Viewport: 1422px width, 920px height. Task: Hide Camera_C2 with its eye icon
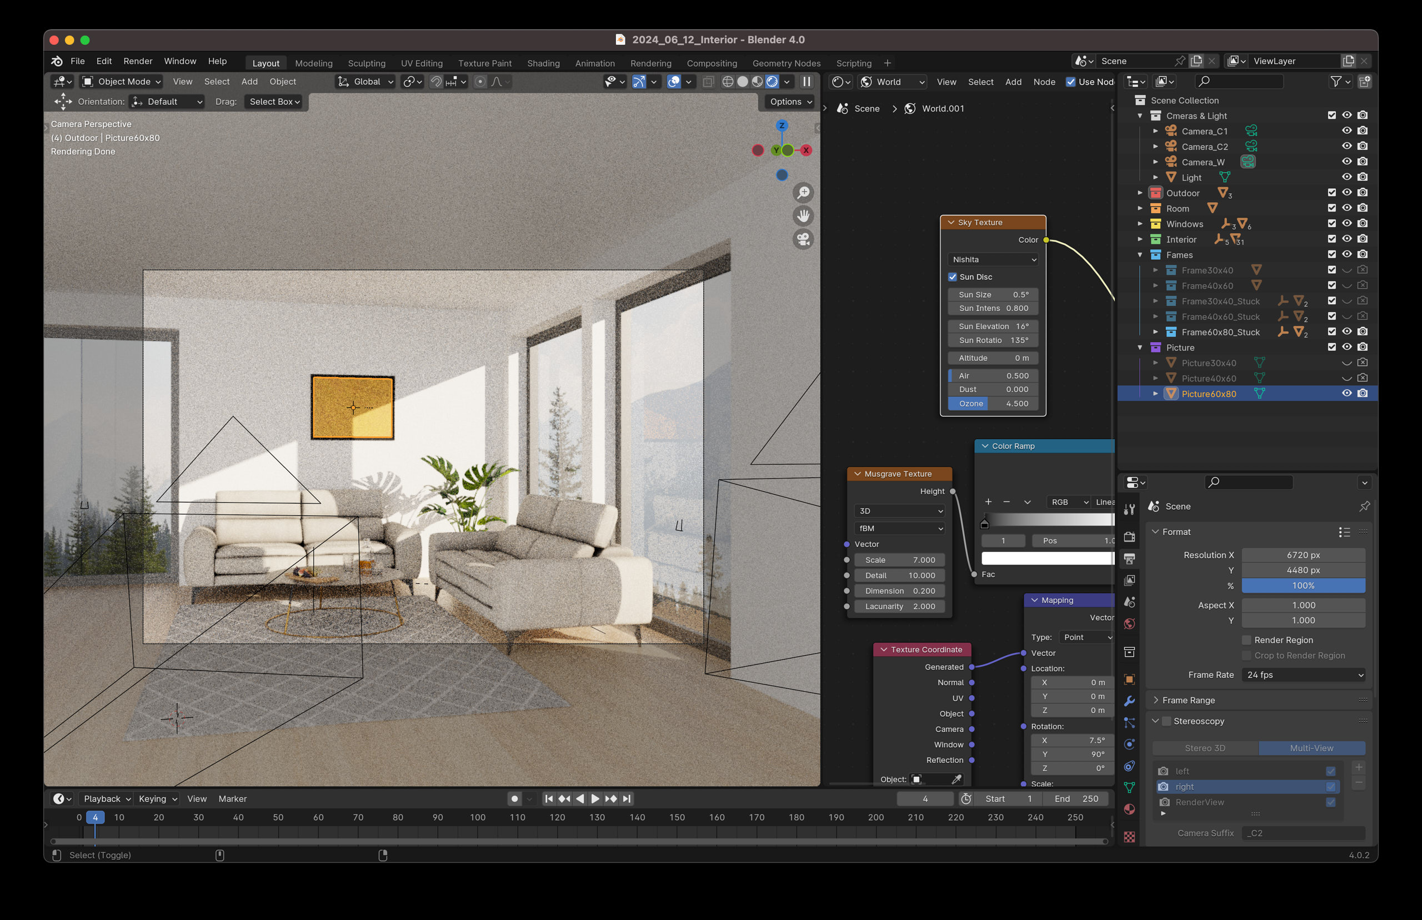[1346, 147]
